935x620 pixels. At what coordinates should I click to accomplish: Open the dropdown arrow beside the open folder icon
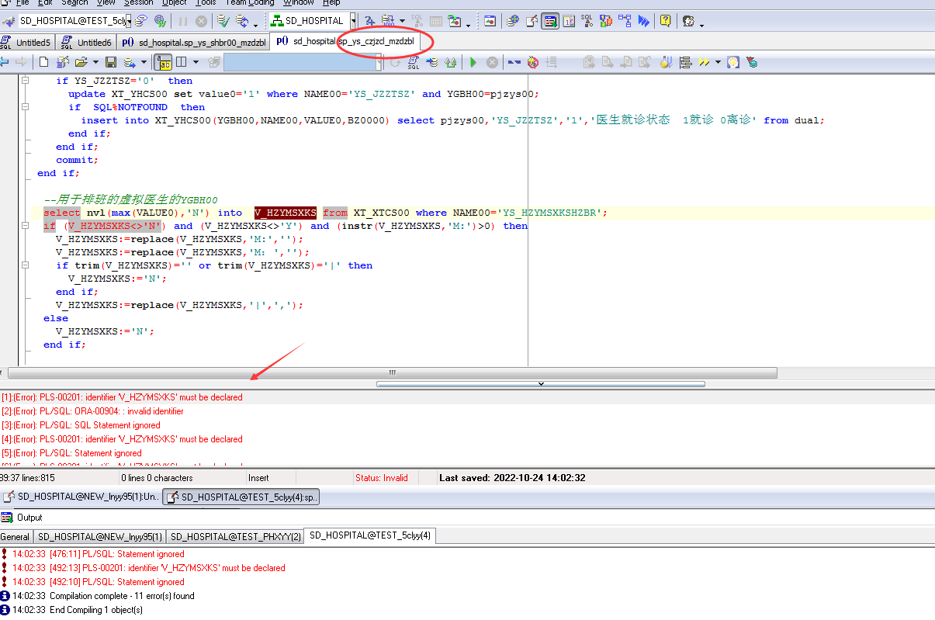95,61
